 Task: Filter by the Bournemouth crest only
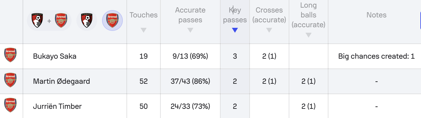point(87,21)
